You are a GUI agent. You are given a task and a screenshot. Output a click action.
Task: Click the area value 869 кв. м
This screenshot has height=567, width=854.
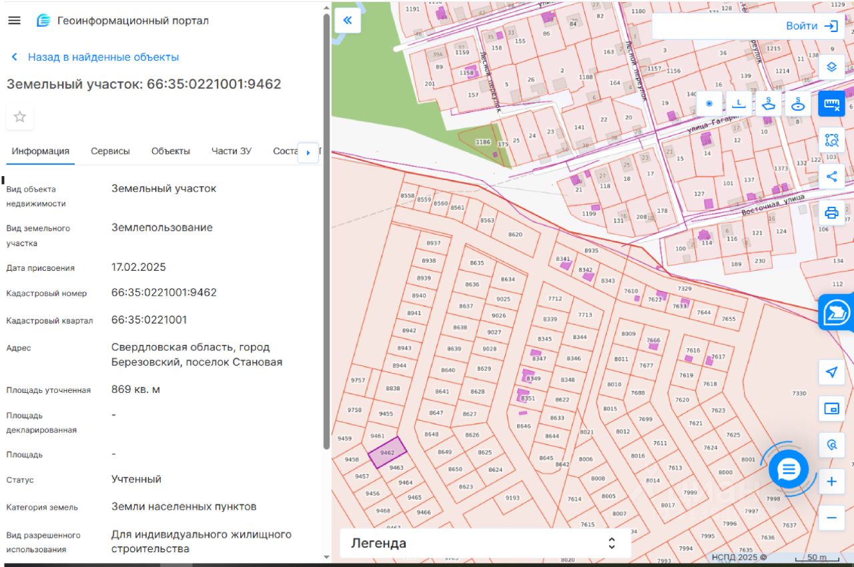(135, 390)
